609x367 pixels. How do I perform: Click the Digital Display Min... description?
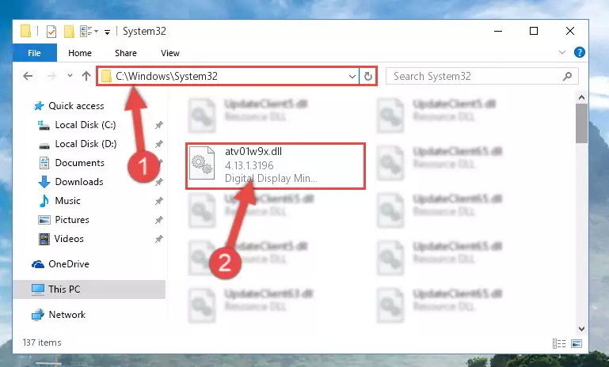point(271,179)
